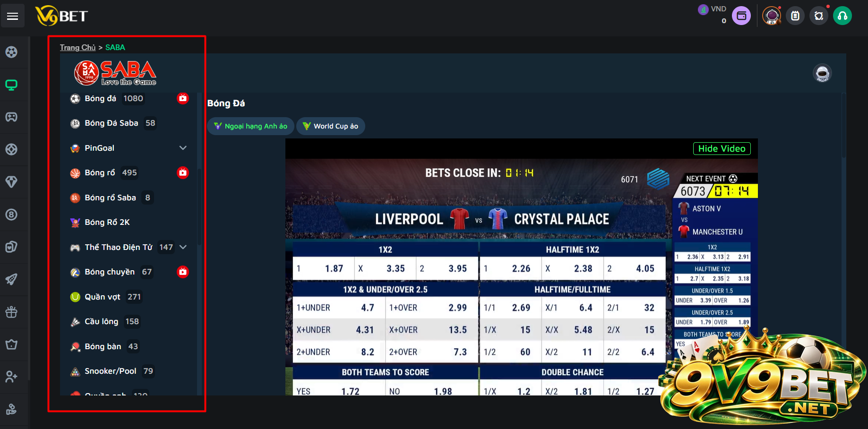Select Bóng Rổ 2K in sports list

pyautogui.click(x=107, y=223)
